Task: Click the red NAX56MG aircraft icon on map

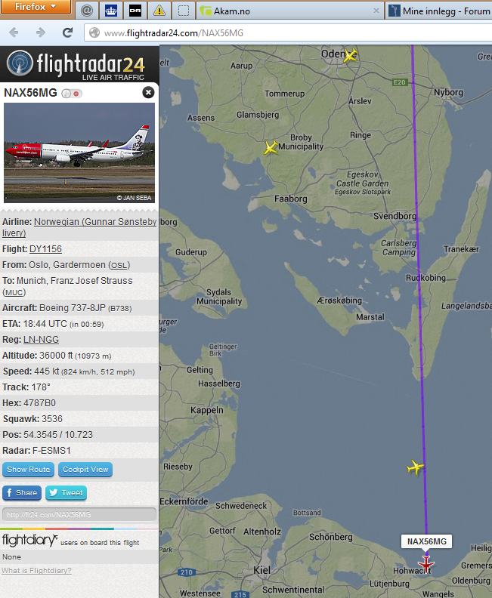Action: tap(425, 564)
